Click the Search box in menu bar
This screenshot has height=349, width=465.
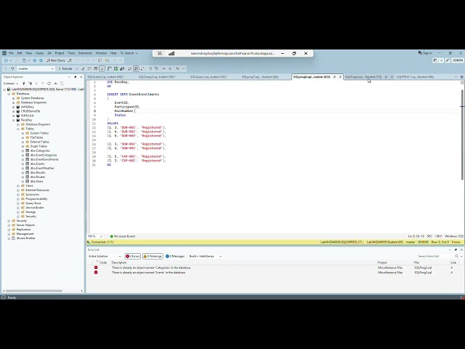(129, 53)
